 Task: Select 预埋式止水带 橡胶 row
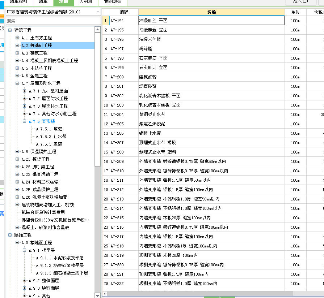click(x=211, y=143)
